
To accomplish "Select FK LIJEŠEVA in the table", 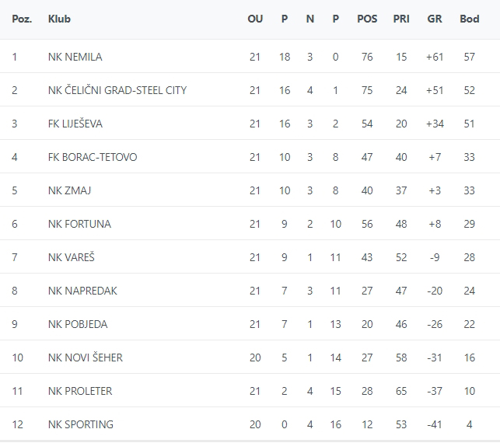I will tap(75, 124).
